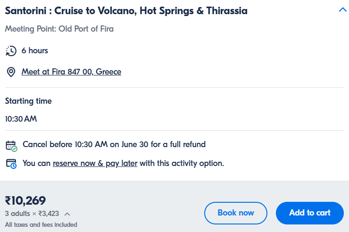Viewport: 349px width, 232px height.
Task: Click the Cancel before 10:30 AM refund text
Action: click(x=114, y=144)
